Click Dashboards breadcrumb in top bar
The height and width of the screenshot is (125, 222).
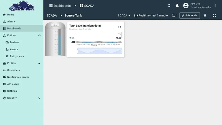click(x=60, y=6)
